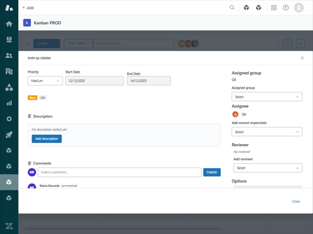The height and width of the screenshot is (234, 313).
Task: Open the Add reviewer Select dropdown
Action: 267,168
